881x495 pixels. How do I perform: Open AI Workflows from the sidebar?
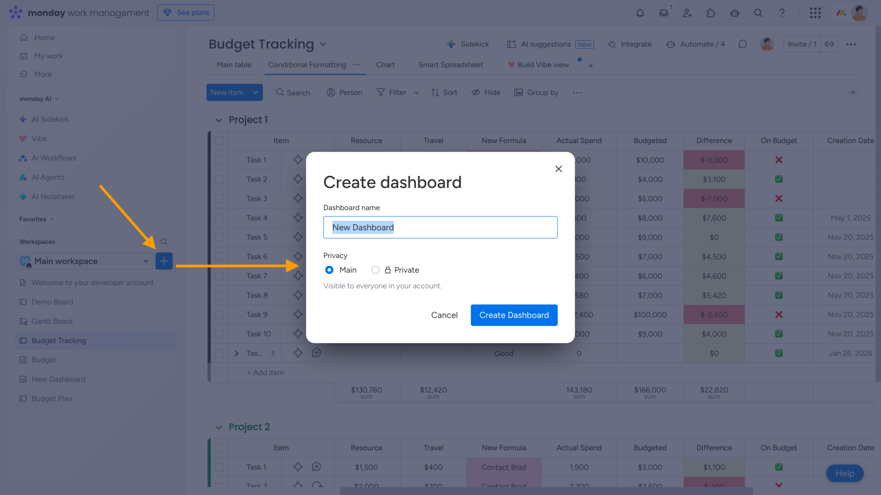(23, 158)
